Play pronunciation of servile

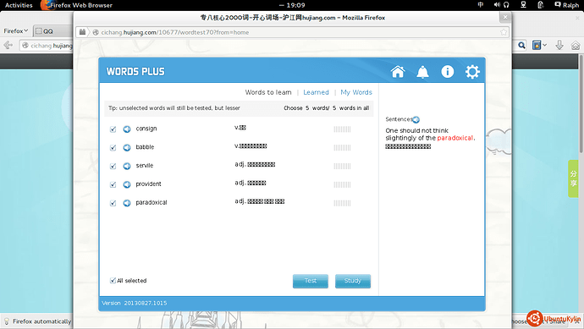(x=127, y=166)
